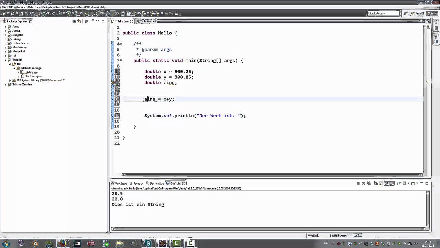Expand the MergeSort project
Viewport: 440px width, 248px height.
pos(5,51)
